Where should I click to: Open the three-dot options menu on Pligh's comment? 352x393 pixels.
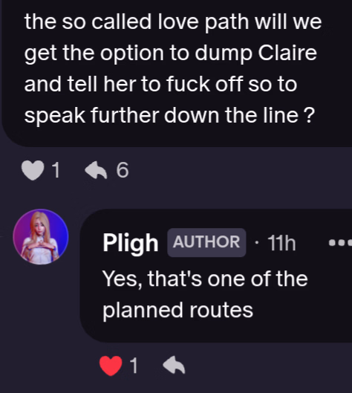click(x=340, y=243)
